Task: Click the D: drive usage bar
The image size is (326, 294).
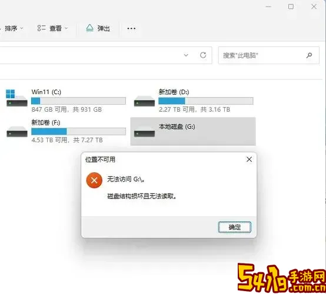Action: click(x=206, y=101)
